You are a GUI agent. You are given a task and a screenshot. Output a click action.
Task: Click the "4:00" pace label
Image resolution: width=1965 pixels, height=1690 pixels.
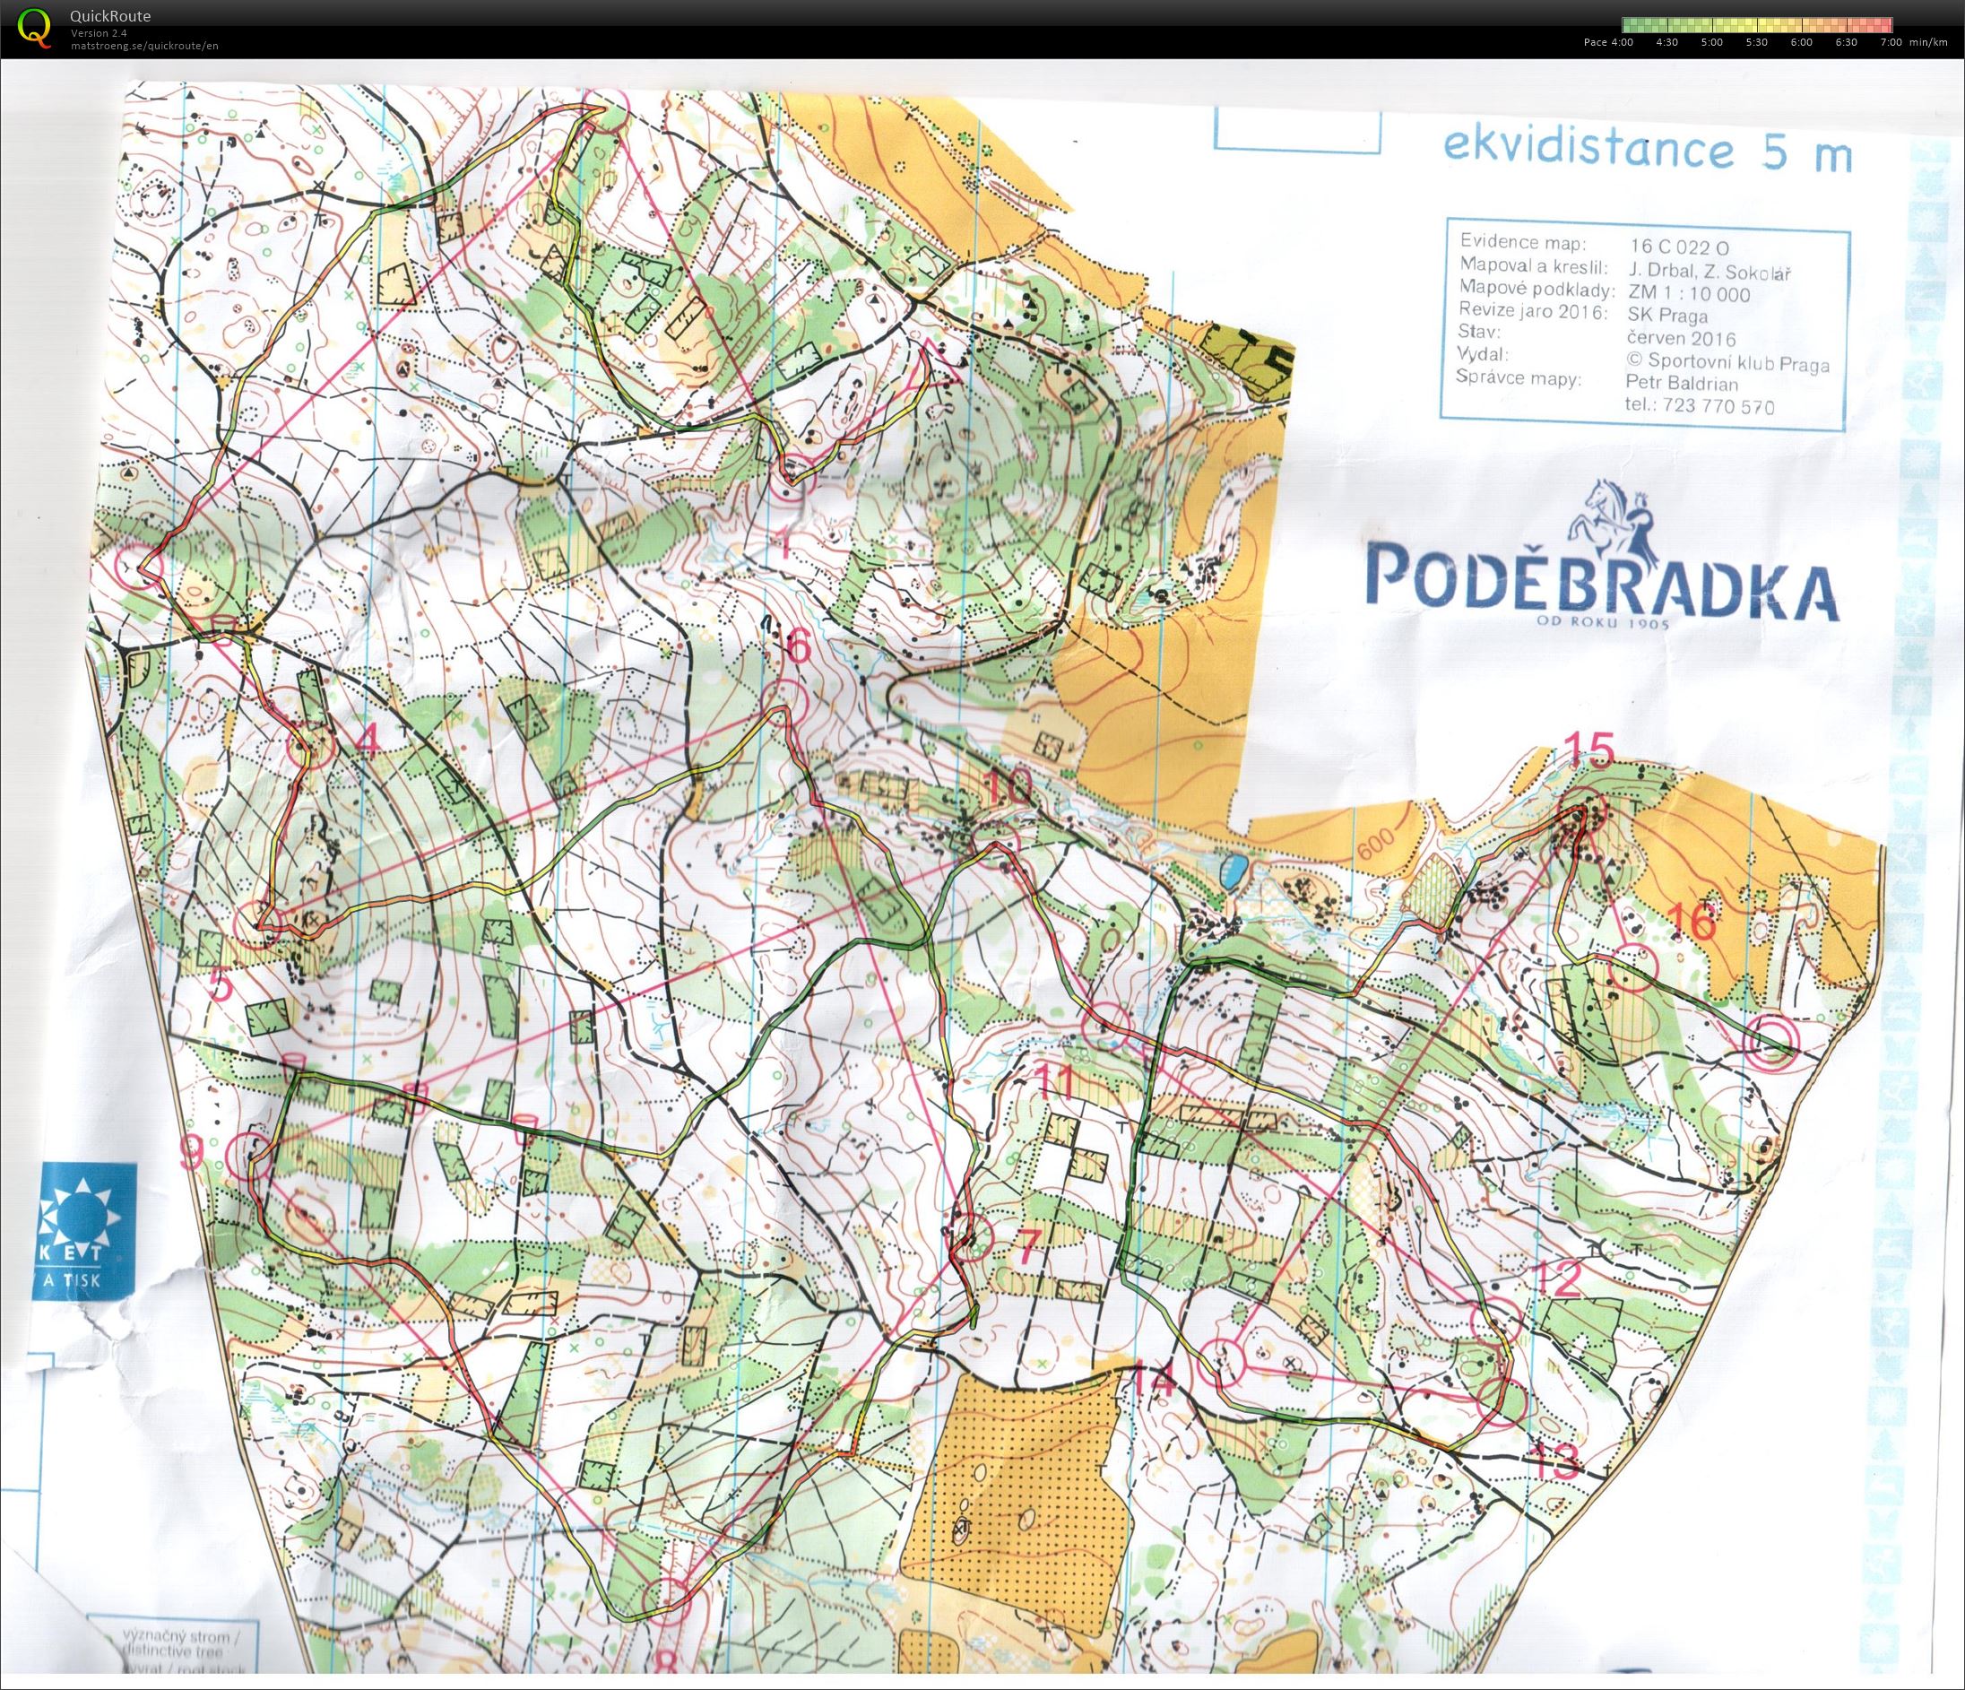tap(1622, 43)
